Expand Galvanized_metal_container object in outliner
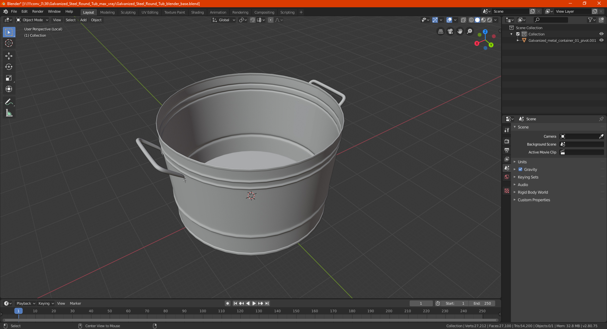 pyautogui.click(x=518, y=40)
